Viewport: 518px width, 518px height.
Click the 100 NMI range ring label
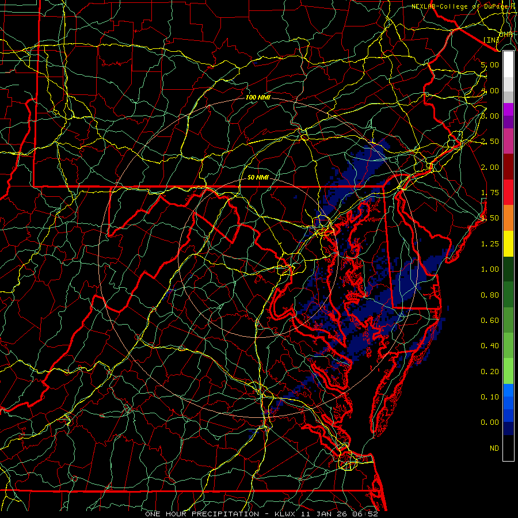(x=258, y=97)
